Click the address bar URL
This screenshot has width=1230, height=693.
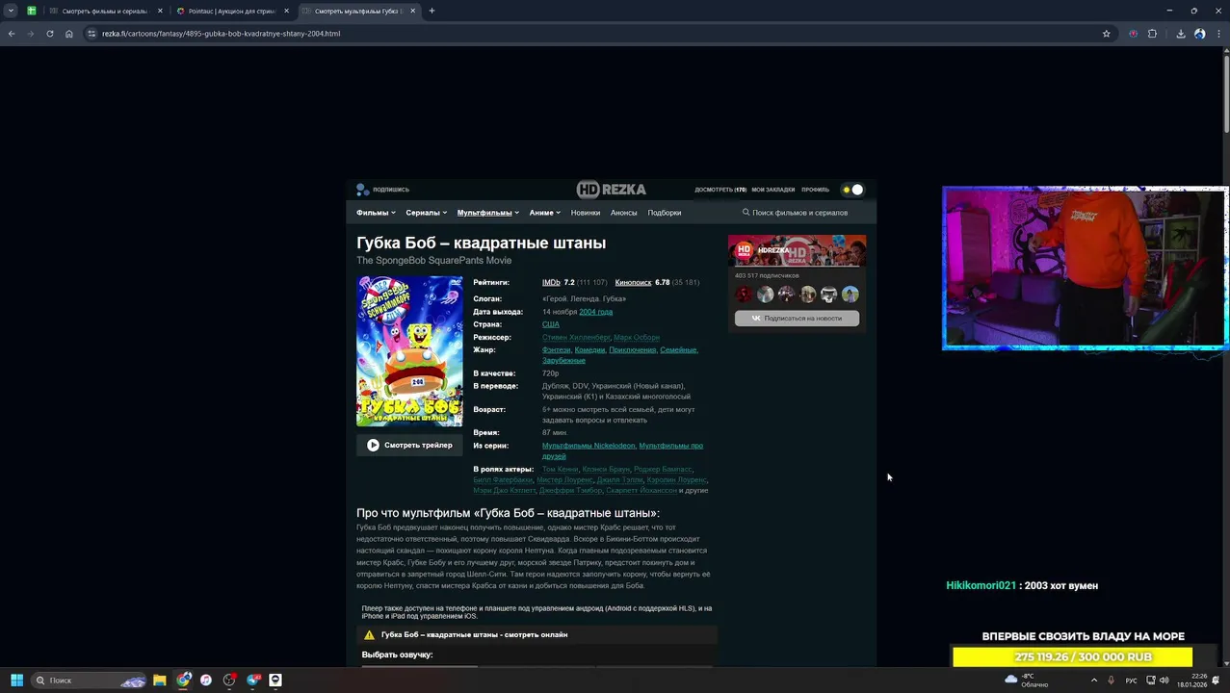221,34
